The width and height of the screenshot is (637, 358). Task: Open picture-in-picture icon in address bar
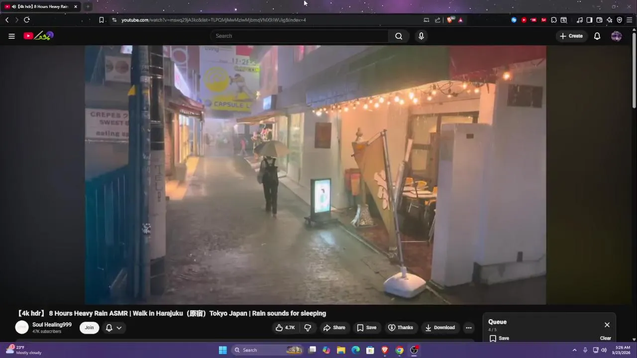tap(426, 20)
